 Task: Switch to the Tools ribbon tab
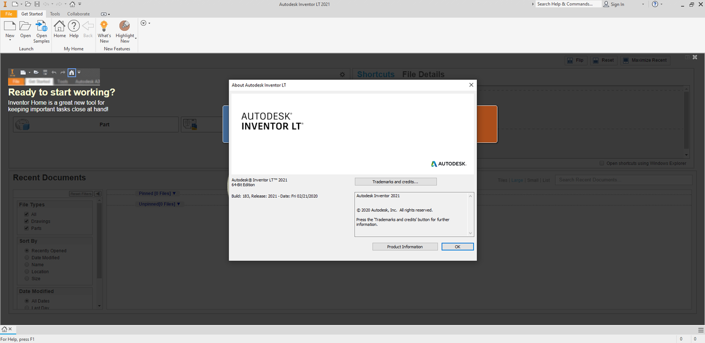(x=55, y=14)
